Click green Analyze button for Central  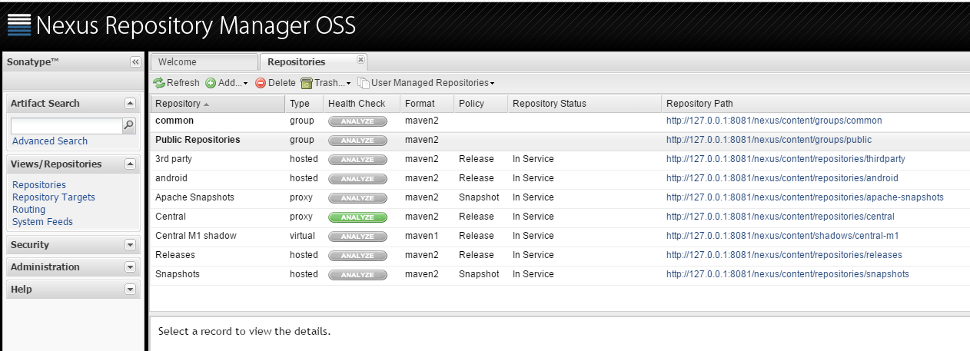357,217
